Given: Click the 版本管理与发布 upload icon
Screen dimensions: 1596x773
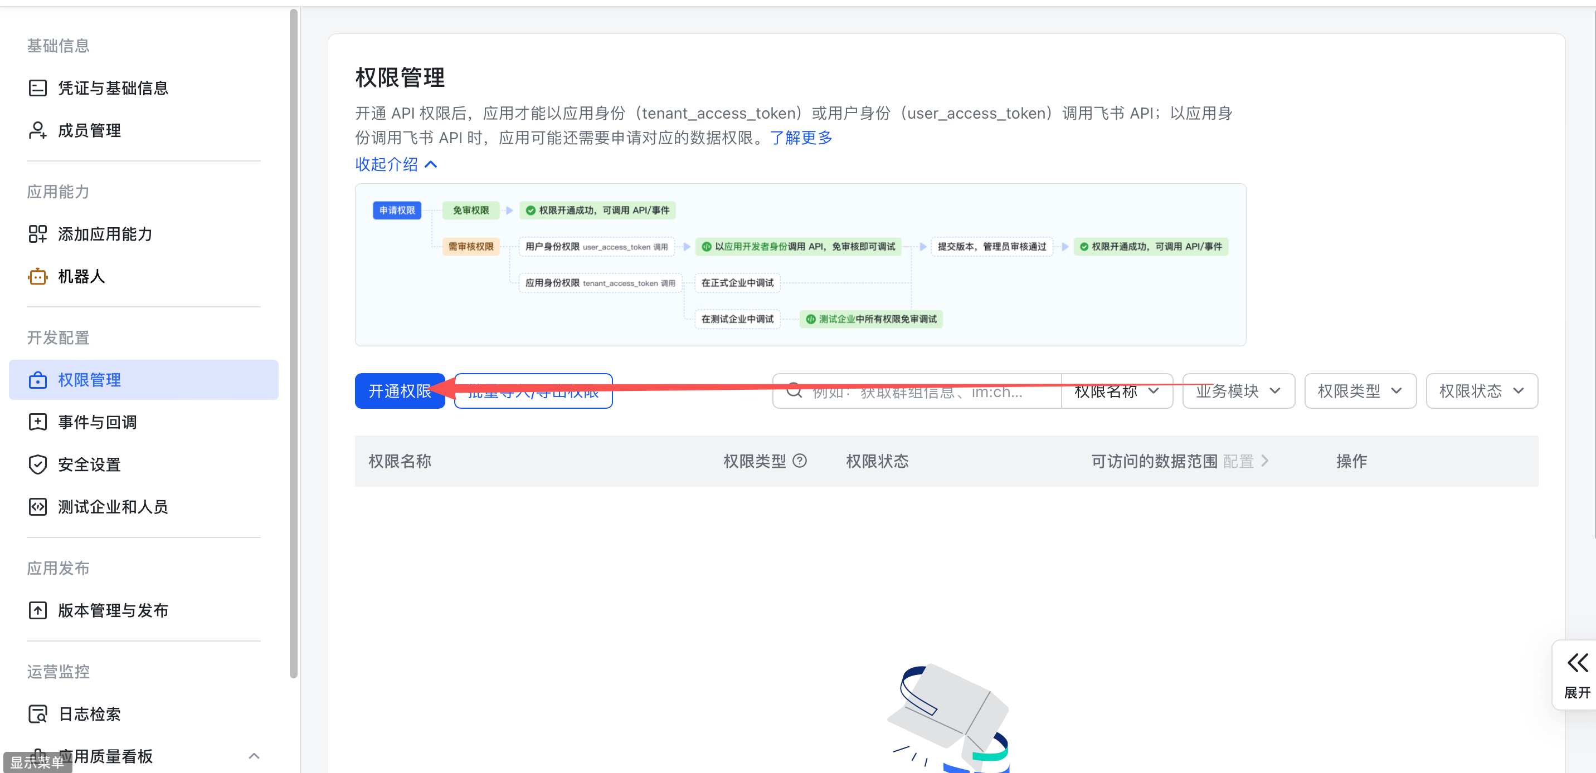Looking at the screenshot, I should 38,611.
